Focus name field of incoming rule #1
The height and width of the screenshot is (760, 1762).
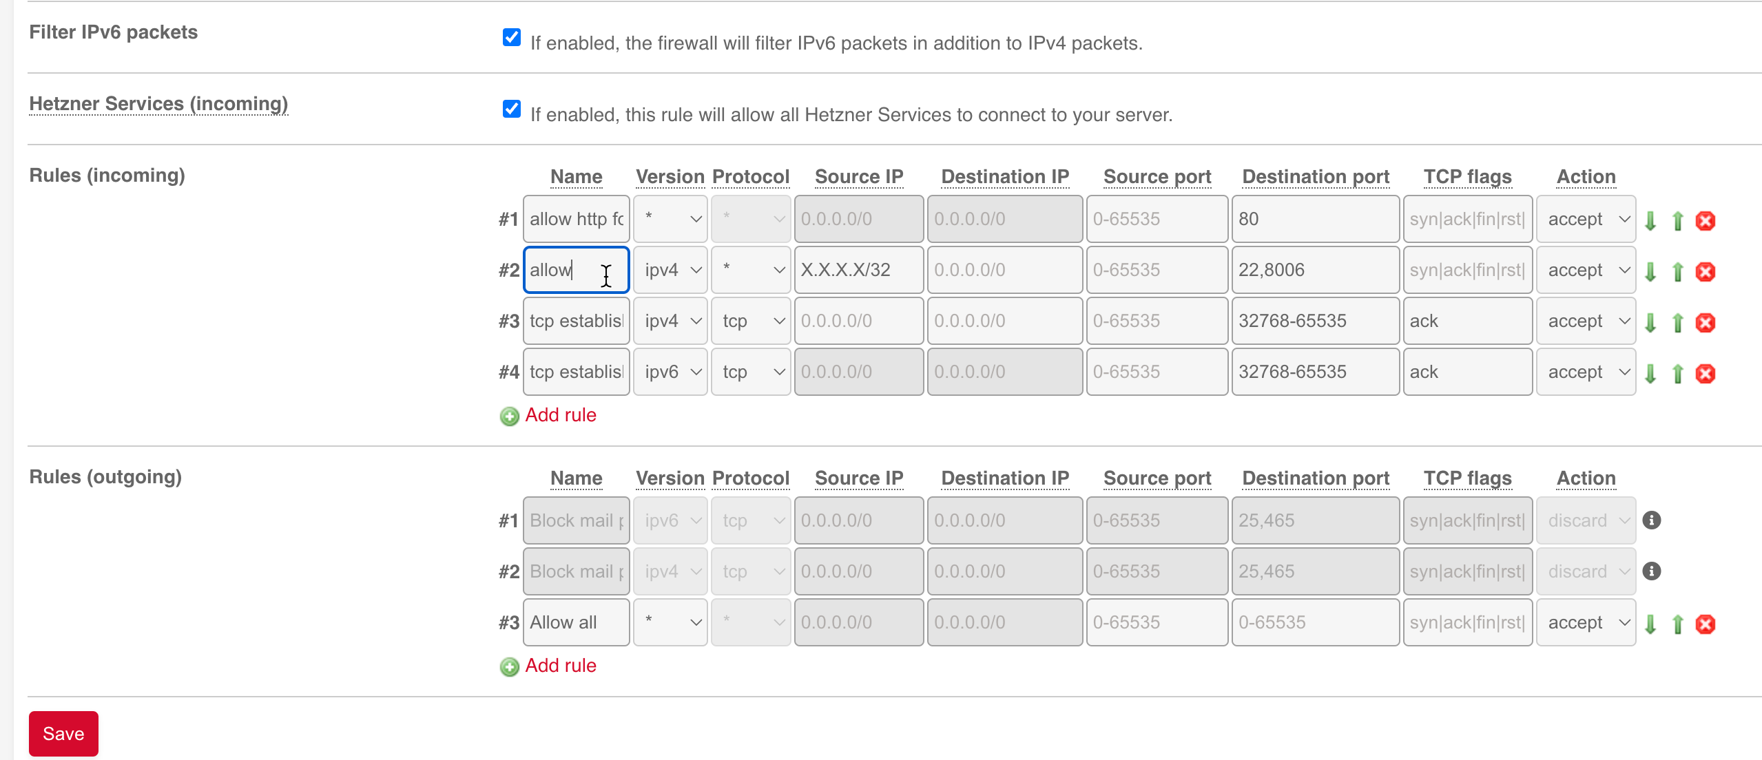577,219
